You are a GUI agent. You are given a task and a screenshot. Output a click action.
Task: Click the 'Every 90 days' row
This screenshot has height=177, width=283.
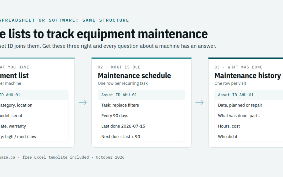pos(141,116)
